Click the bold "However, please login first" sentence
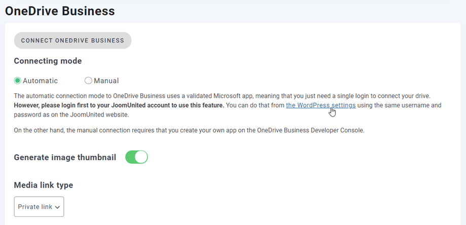The image size is (466, 225). coord(119,105)
